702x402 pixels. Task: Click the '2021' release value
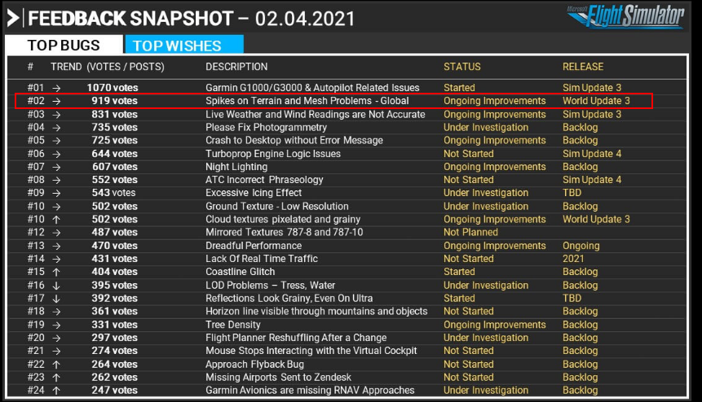[573, 259]
